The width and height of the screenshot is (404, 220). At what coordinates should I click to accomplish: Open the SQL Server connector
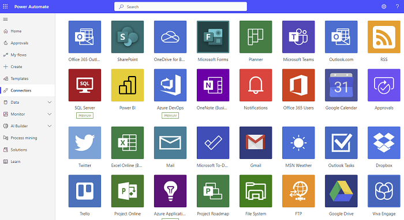(85, 85)
